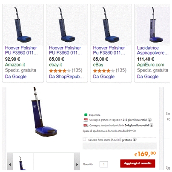Click info icon beside standard home delivery
The image size is (172, 172).
tap(151, 125)
